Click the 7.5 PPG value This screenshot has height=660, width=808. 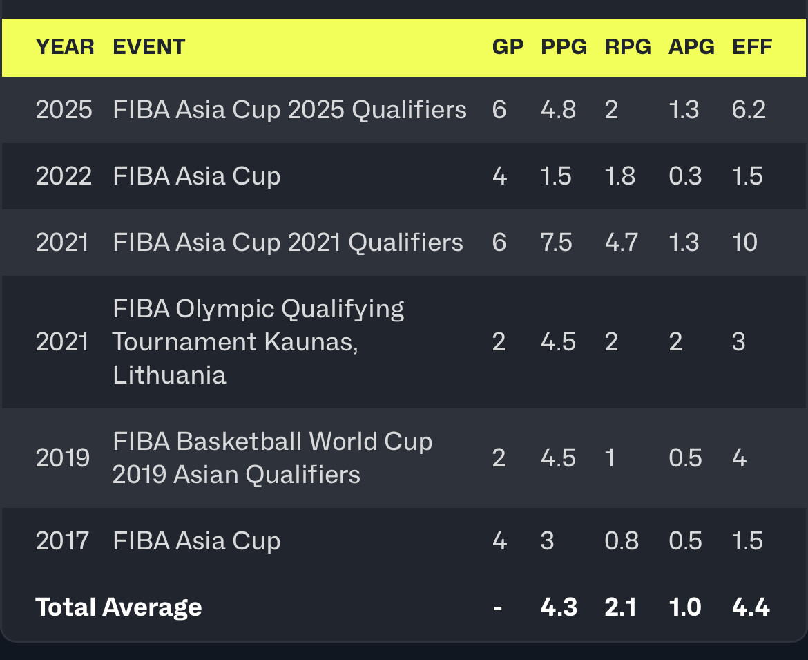coord(557,243)
